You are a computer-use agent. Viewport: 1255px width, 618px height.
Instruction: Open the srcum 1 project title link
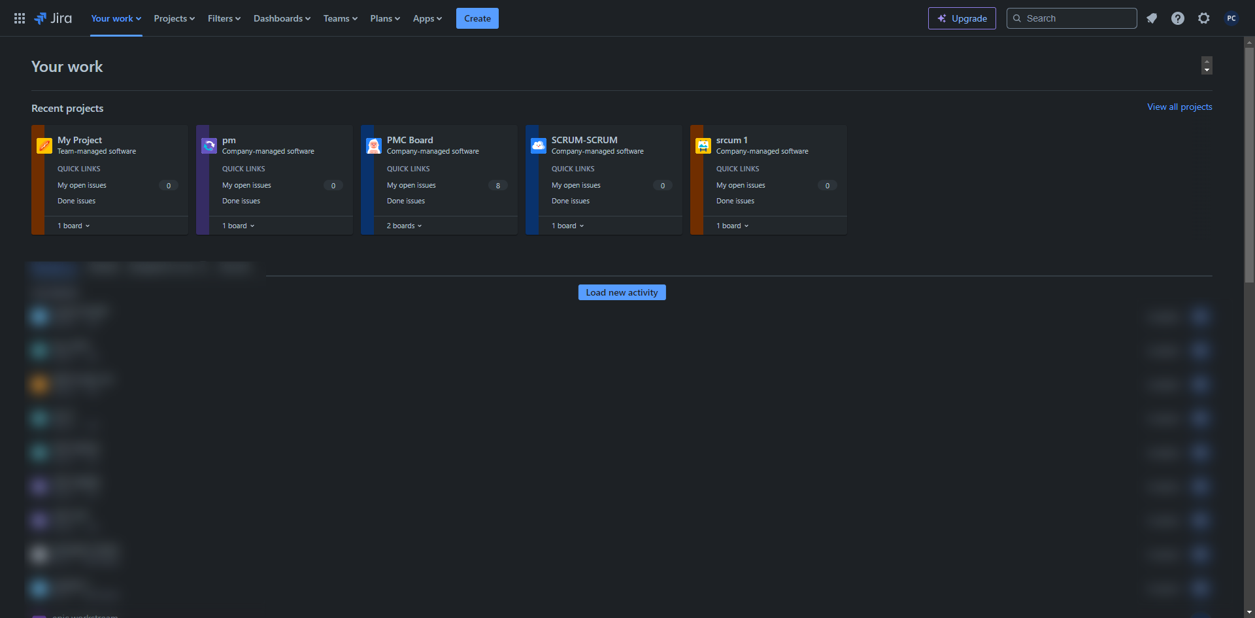coord(731,140)
